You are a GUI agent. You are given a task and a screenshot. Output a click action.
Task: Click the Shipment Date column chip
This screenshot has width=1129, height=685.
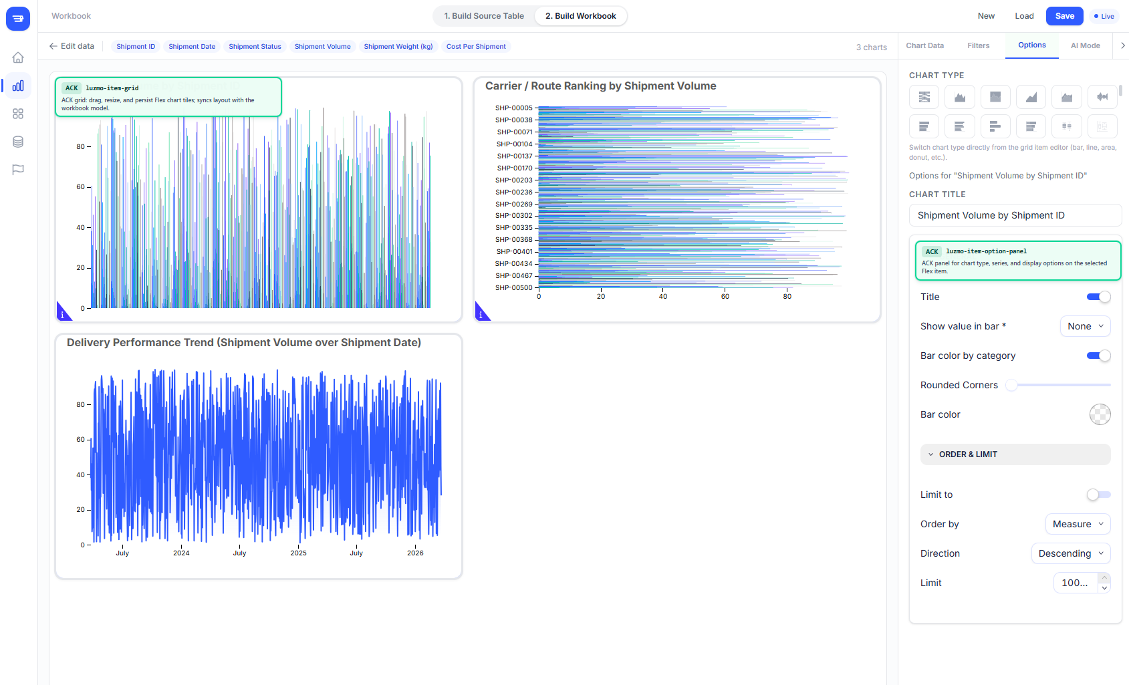(x=192, y=46)
